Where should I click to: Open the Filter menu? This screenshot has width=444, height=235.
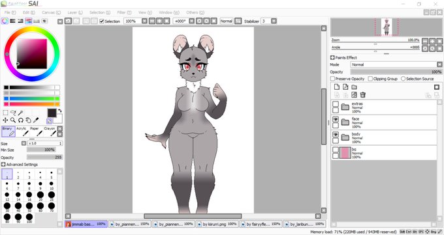point(124,12)
